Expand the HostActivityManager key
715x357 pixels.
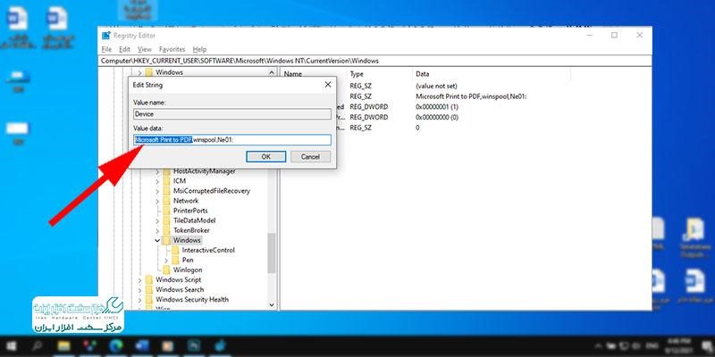157,171
